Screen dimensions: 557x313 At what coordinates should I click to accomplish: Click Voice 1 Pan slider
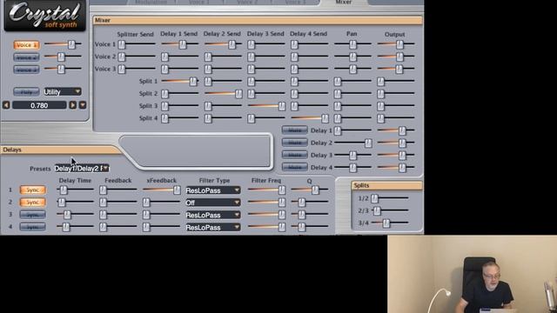(x=352, y=44)
